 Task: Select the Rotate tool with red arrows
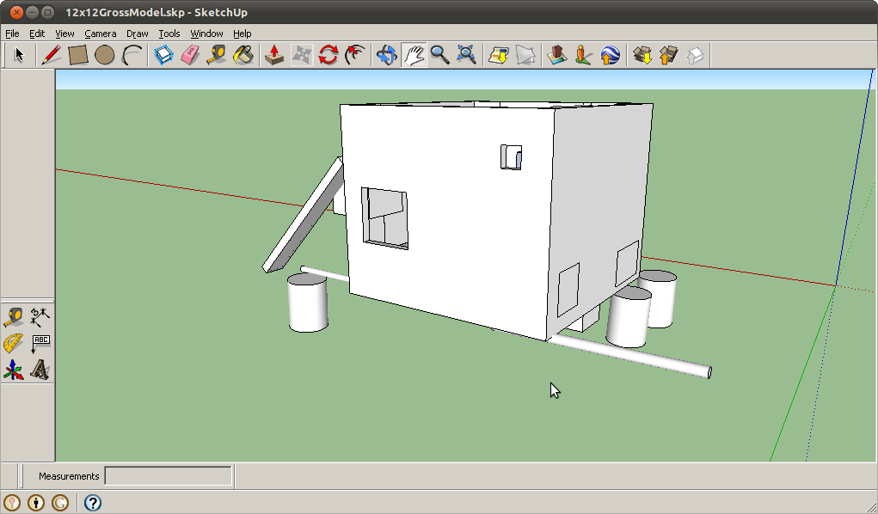tap(328, 56)
